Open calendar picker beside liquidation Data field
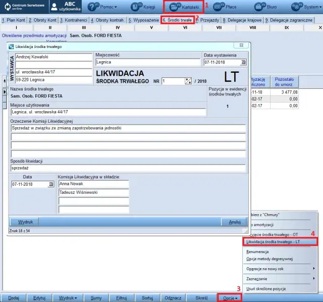 (50, 184)
